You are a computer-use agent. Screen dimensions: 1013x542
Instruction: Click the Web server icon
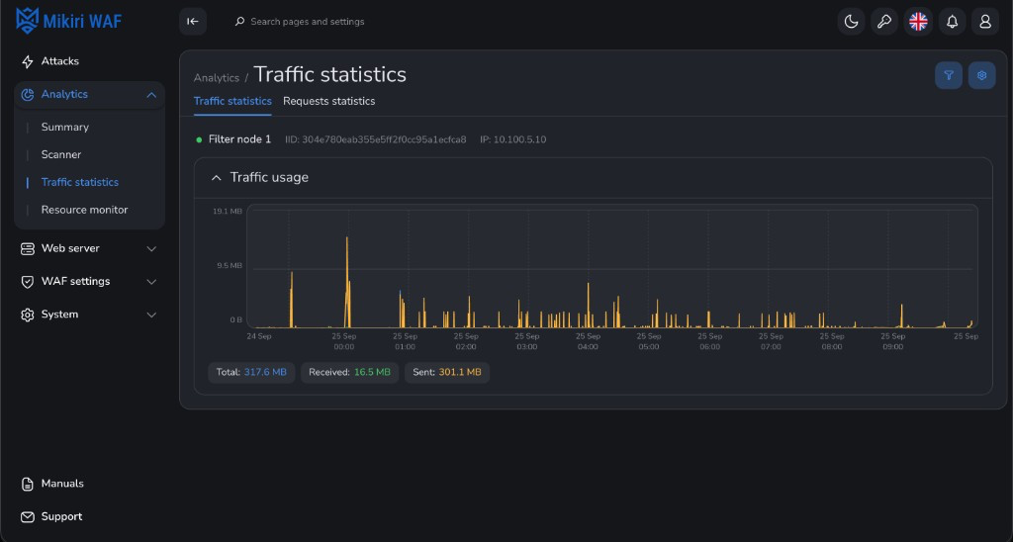pos(27,248)
